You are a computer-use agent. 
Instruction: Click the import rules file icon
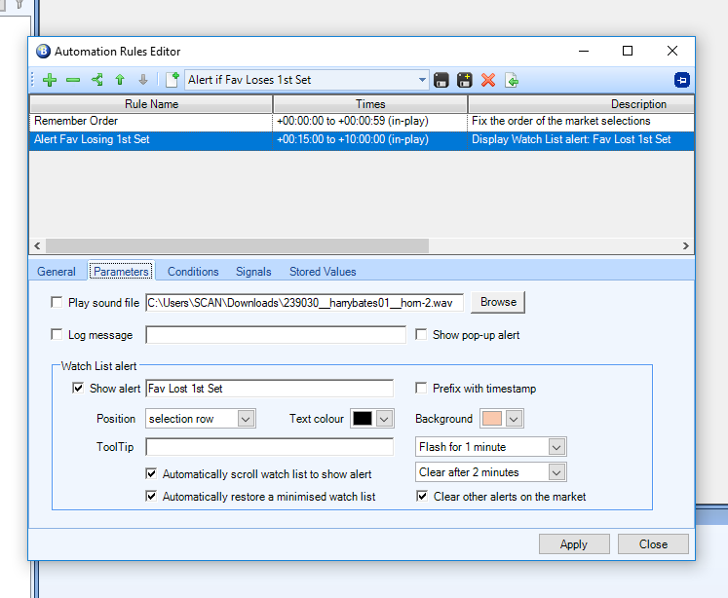pyautogui.click(x=512, y=80)
